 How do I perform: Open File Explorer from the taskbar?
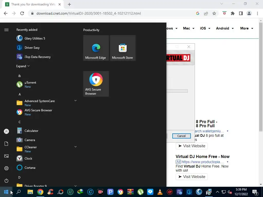point(30,192)
